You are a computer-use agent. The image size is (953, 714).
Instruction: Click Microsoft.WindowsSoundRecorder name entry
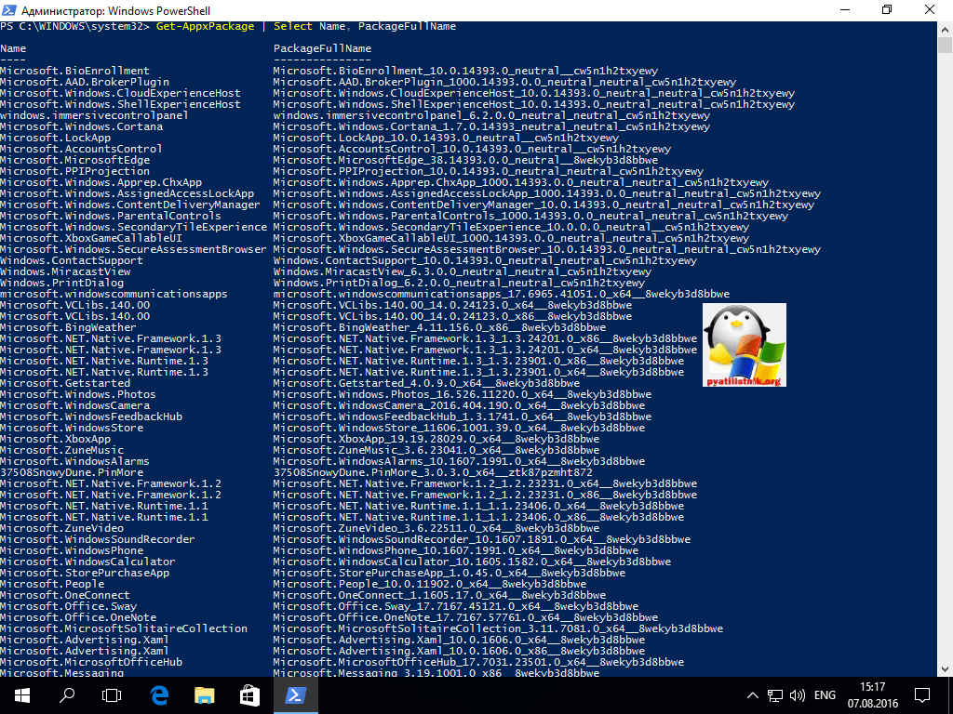click(97, 539)
